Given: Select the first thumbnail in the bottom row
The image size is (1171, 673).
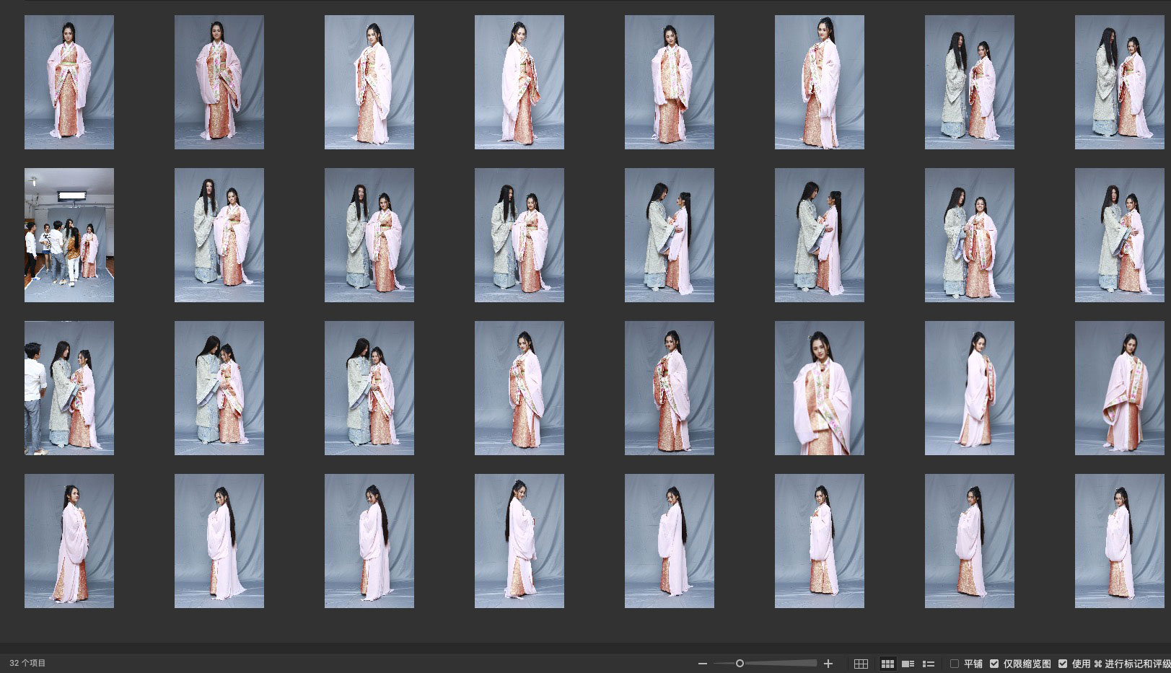Looking at the screenshot, I should [69, 541].
